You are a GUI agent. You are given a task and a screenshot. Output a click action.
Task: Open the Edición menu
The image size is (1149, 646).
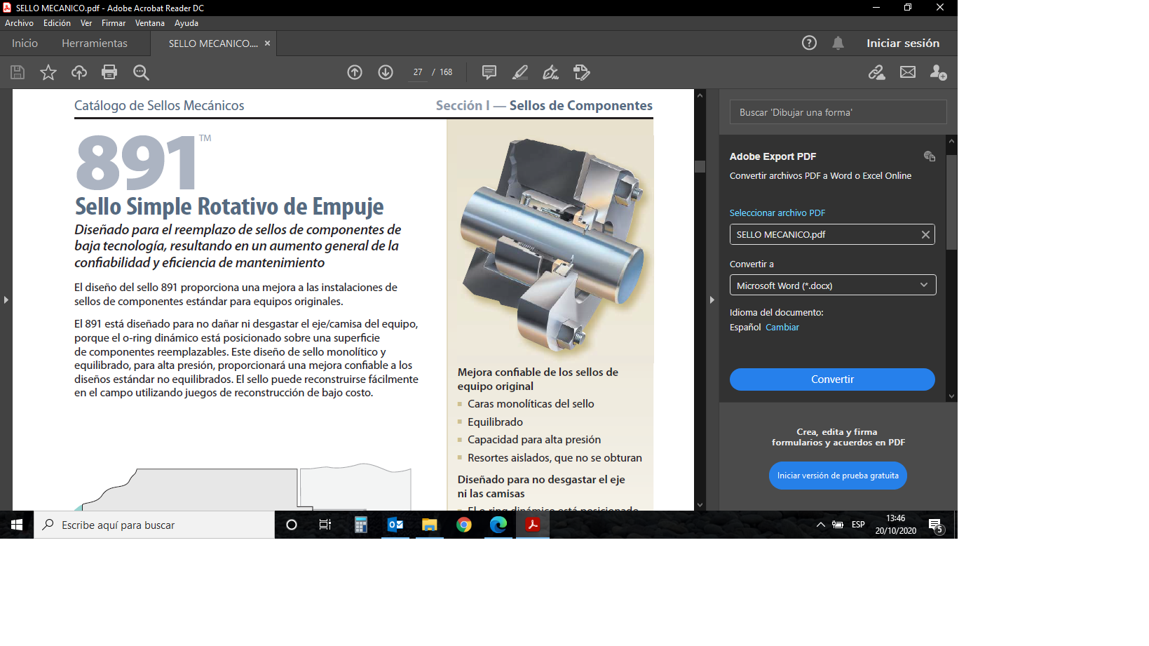57,23
